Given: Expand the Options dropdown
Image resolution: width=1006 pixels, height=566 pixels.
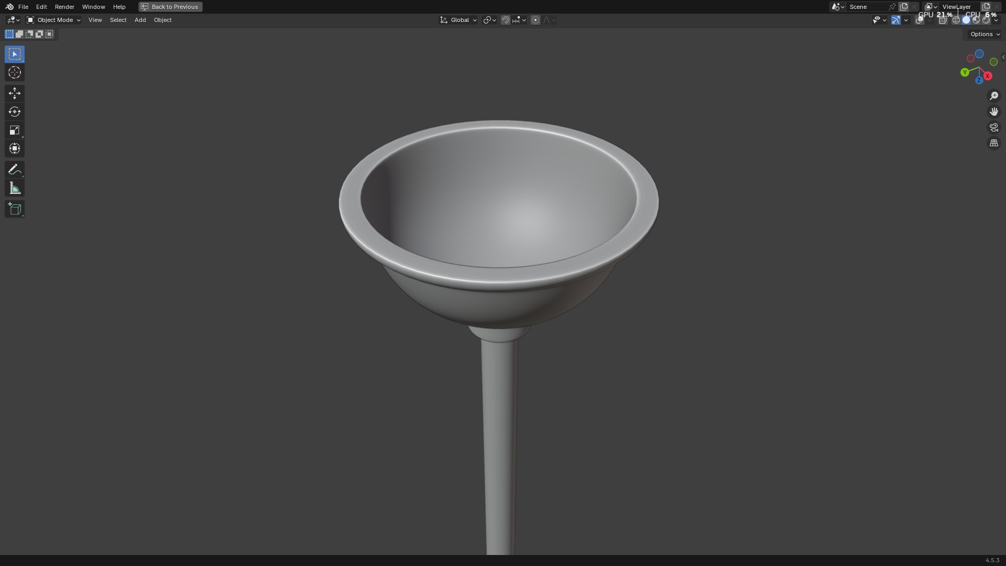Looking at the screenshot, I should pyautogui.click(x=985, y=34).
